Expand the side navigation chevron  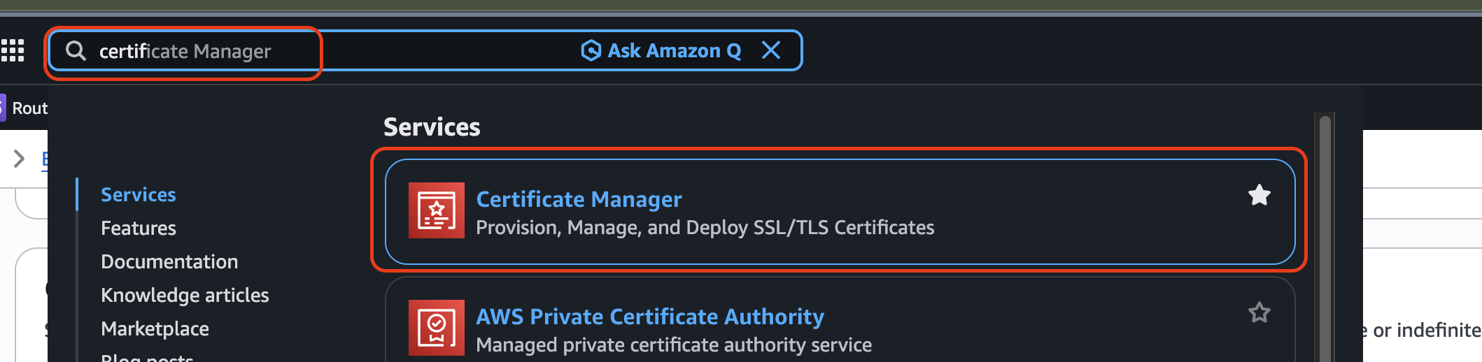19,159
